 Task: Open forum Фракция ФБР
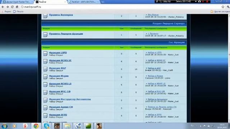click(x=57, y=68)
